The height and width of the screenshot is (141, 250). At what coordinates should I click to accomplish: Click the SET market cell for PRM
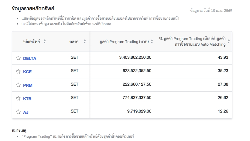tap(74, 84)
